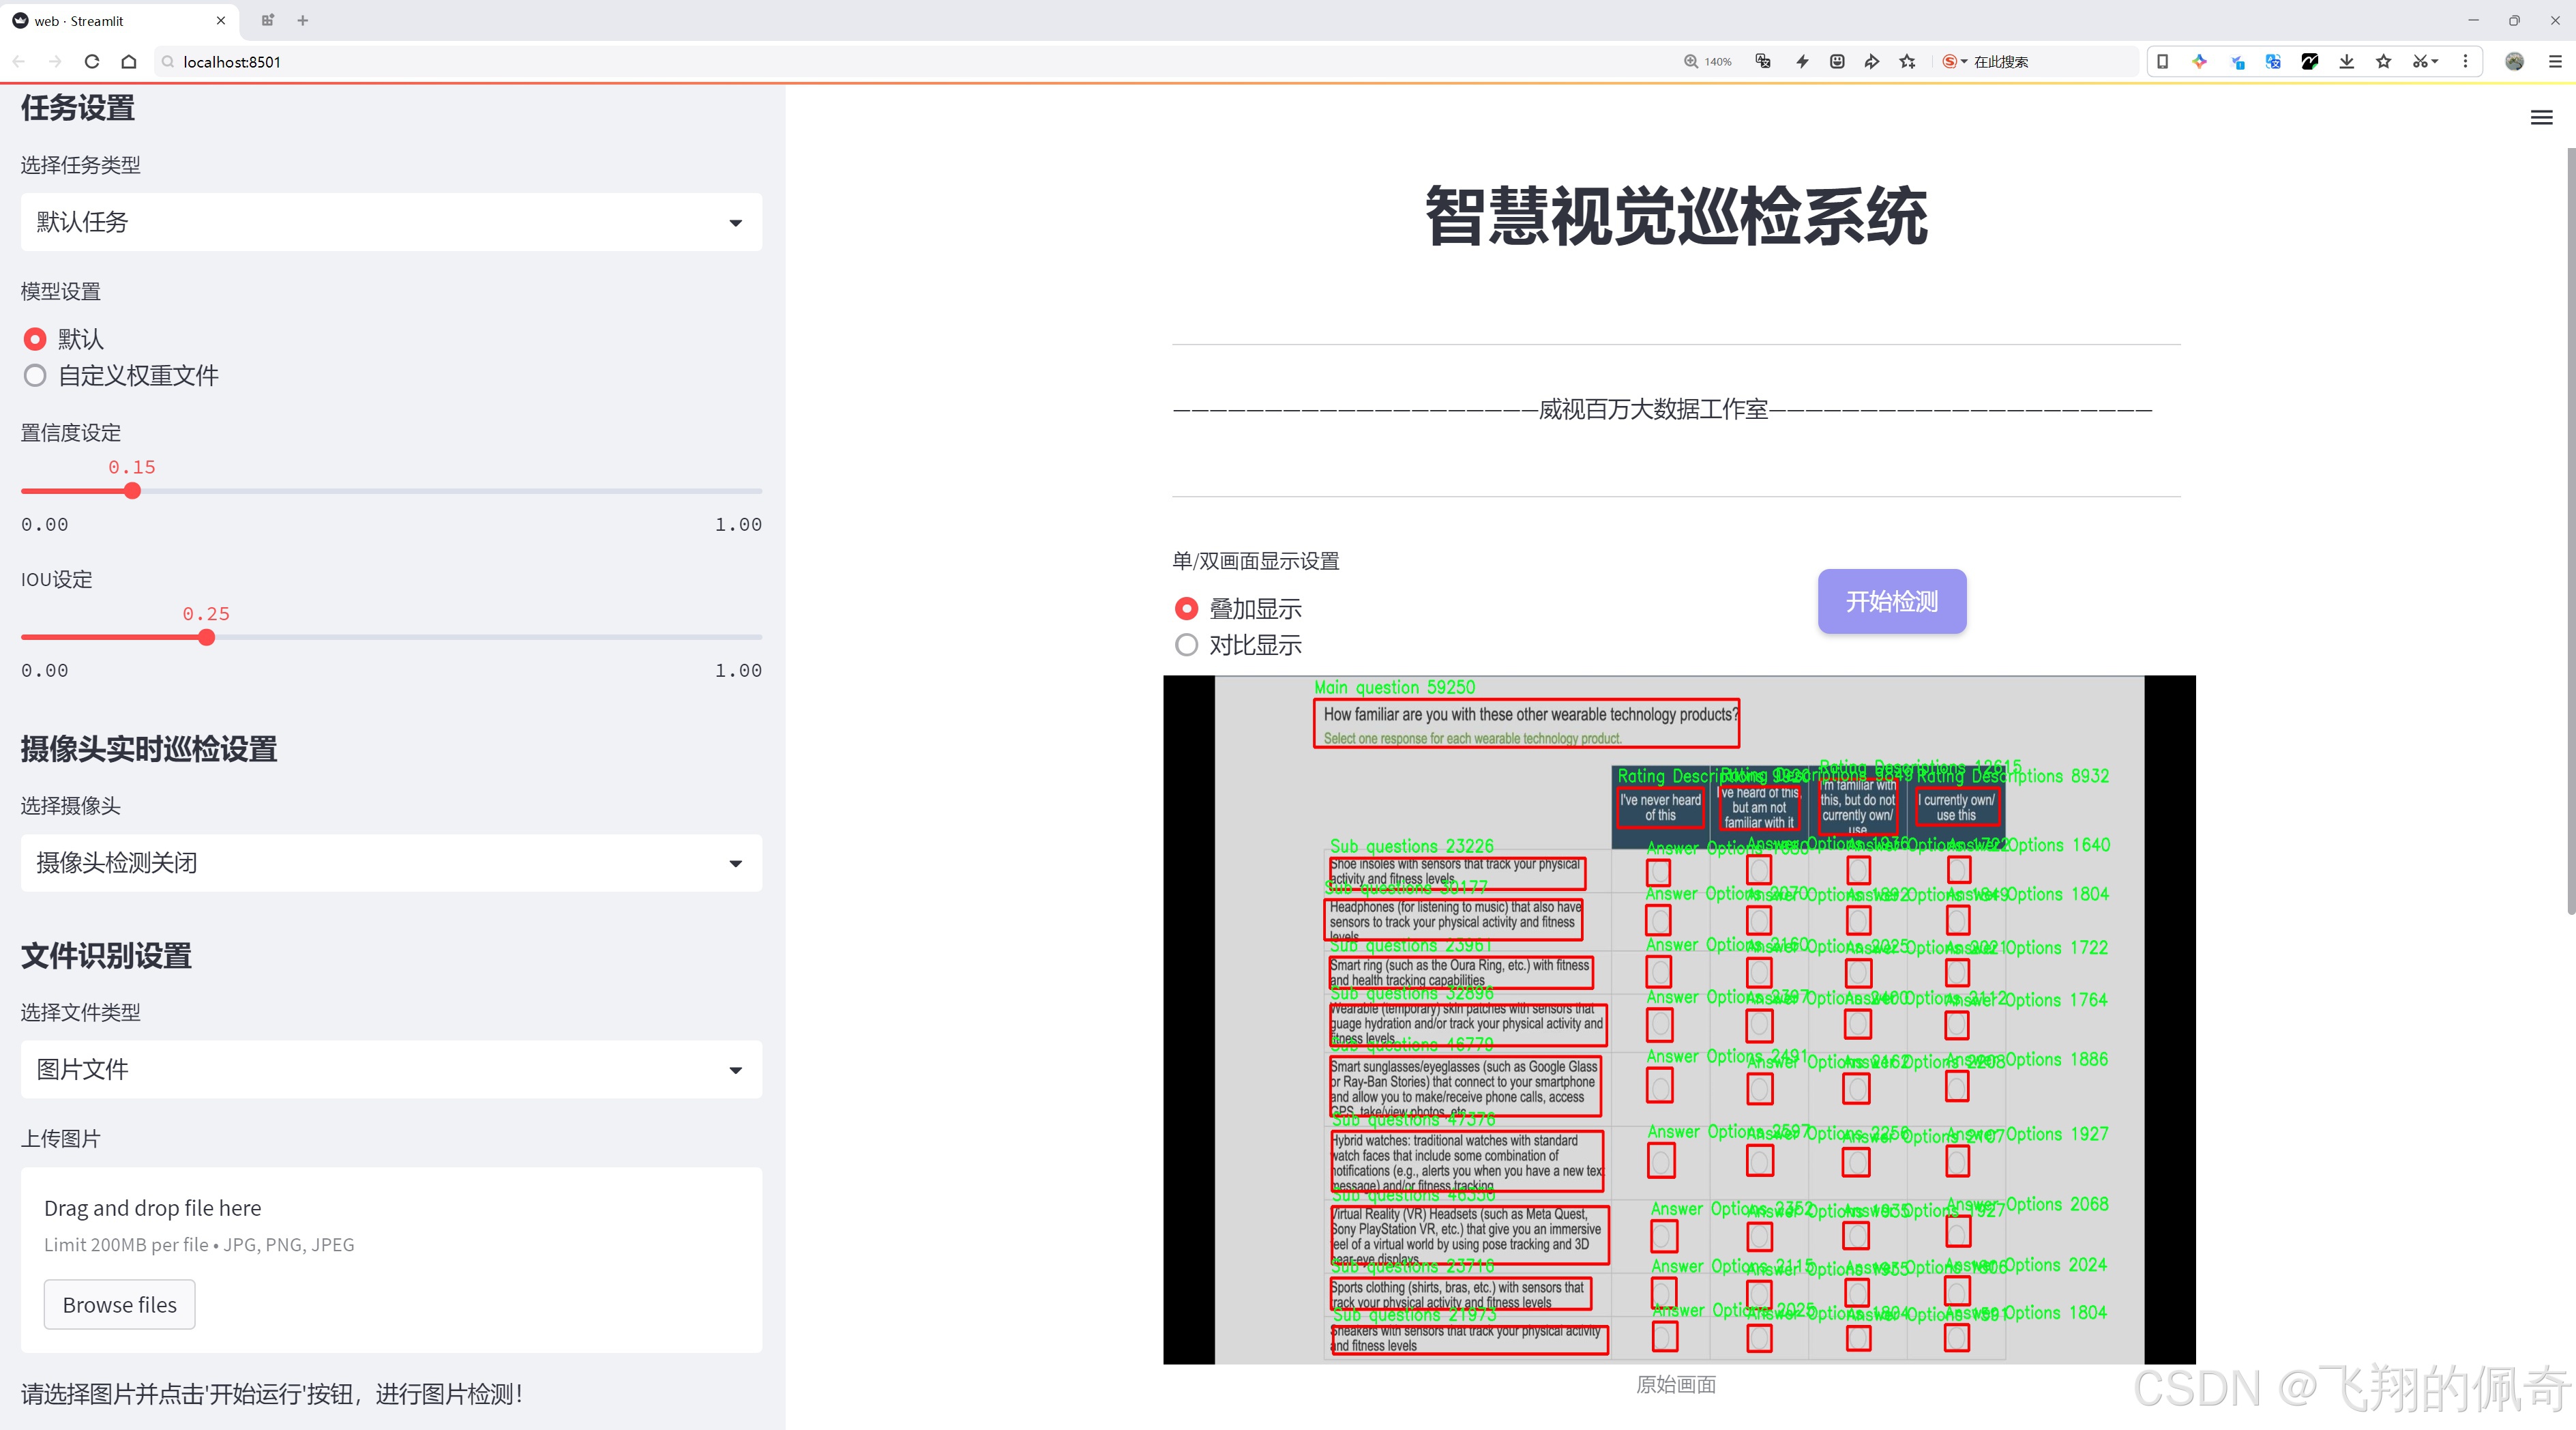This screenshot has height=1430, width=2576.
Task: Click the 威视百万大数据工作室 subtitle text
Action: pos(1653,409)
